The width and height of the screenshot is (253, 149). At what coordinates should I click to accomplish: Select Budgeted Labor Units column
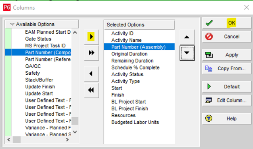click(x=135, y=122)
